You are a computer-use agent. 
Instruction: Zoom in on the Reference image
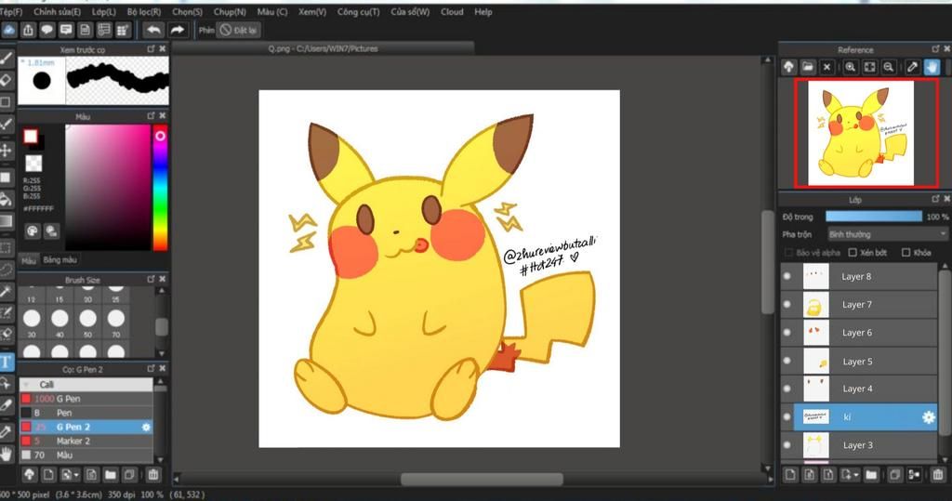click(850, 67)
